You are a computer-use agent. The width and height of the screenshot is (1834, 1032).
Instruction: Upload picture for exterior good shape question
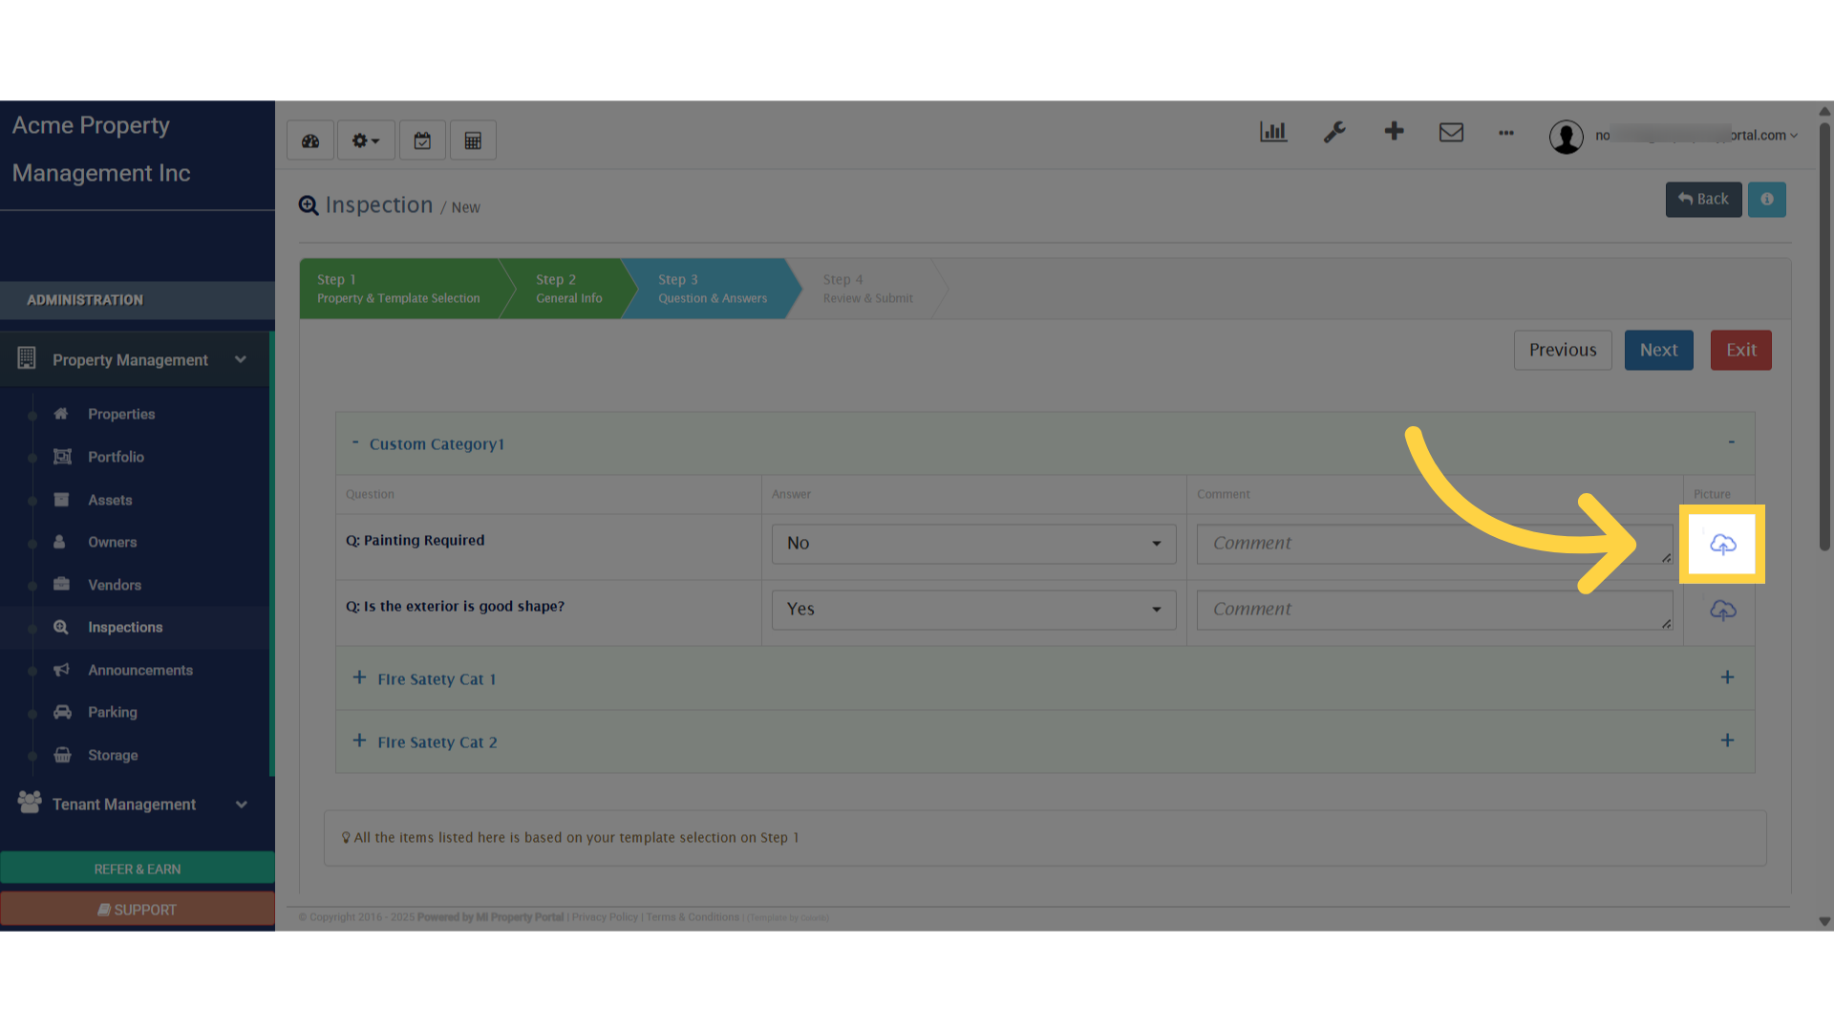pos(1722,611)
